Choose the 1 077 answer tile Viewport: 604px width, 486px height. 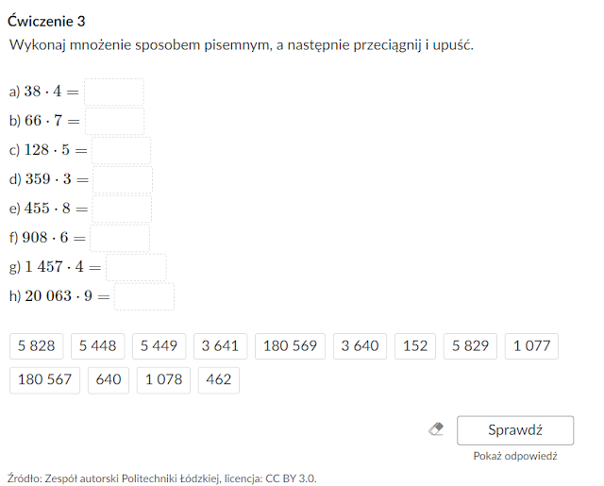point(531,345)
